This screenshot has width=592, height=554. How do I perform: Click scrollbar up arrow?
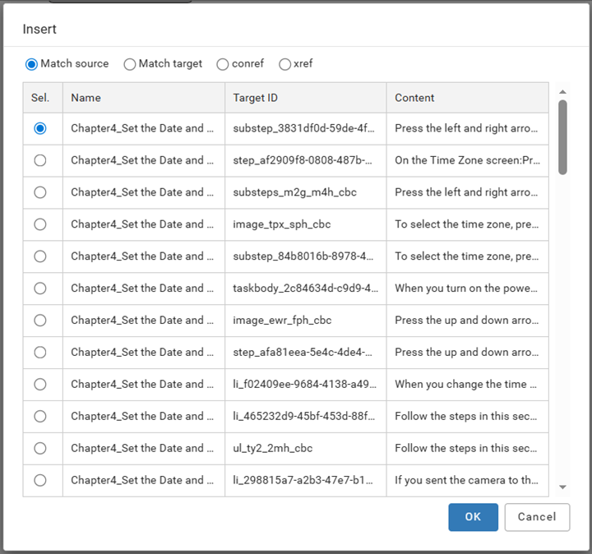(x=562, y=92)
